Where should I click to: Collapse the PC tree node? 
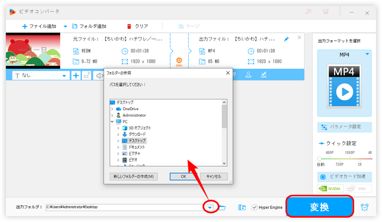(x=112, y=122)
